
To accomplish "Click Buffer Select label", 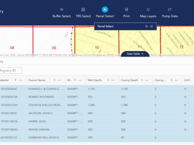I will [x=62, y=16].
